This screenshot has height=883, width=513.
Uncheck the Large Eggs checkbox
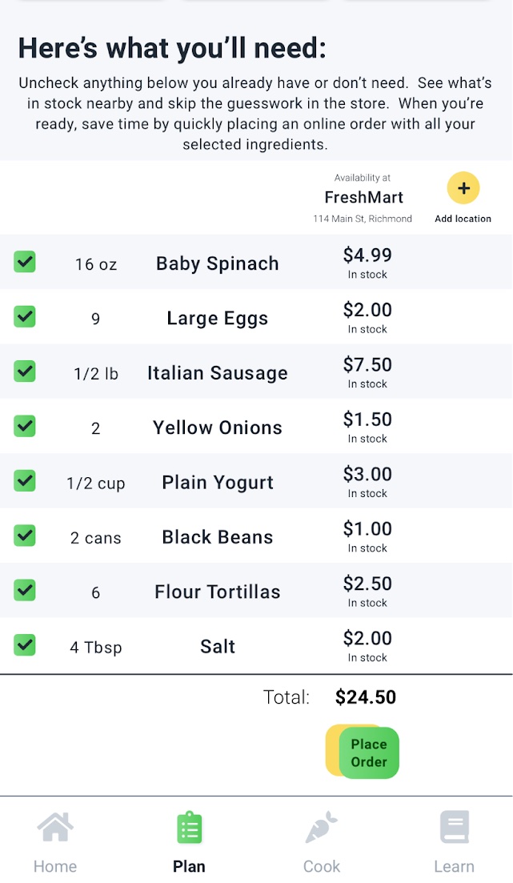25,316
